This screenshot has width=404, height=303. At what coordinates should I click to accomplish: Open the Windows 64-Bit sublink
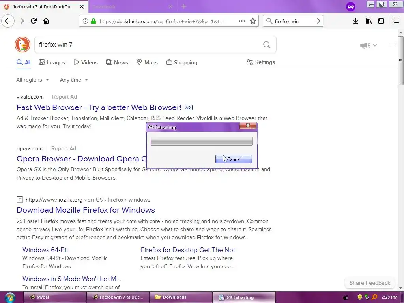tap(45, 250)
